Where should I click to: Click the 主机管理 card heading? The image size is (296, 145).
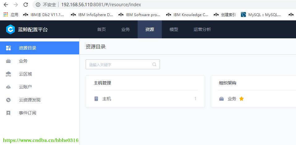pyautogui.click(x=102, y=83)
